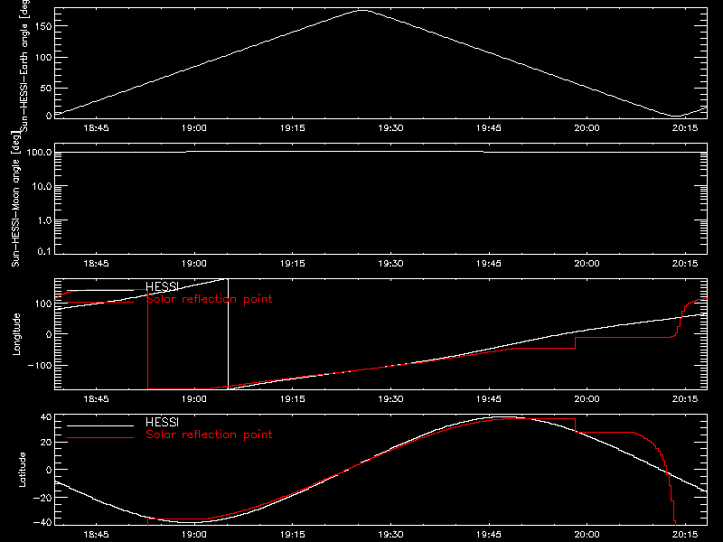Click the 19:45 time label under Longitude plot

[x=489, y=399]
